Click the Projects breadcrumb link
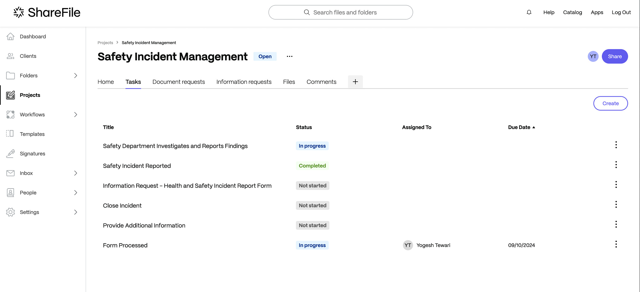Viewport: 640px width, 292px height. click(x=105, y=43)
